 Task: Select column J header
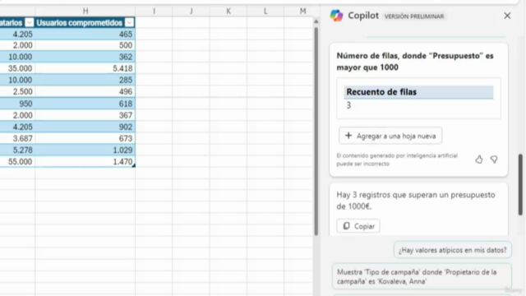click(x=191, y=11)
